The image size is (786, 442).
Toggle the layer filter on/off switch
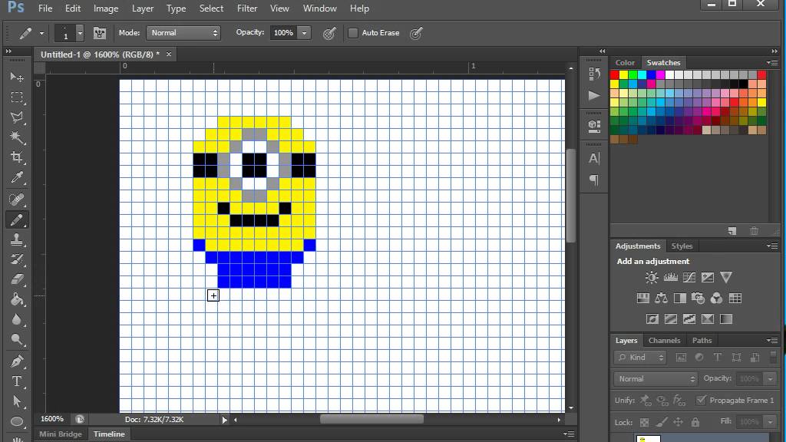[773, 358]
